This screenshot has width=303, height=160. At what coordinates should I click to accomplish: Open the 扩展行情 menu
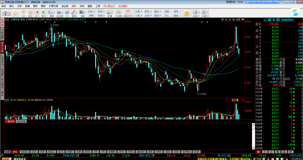point(54,6)
